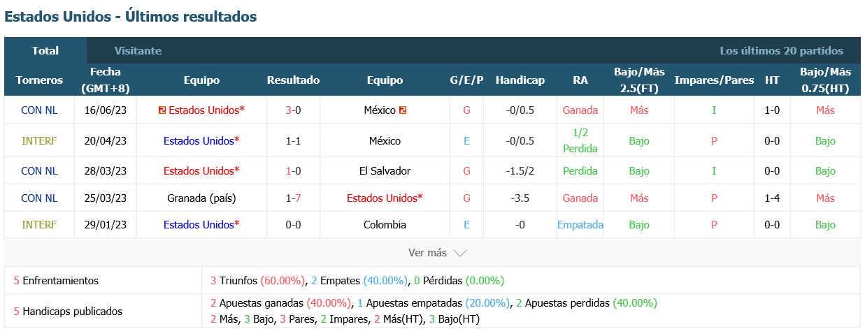
Task: Open the Colombia team link
Action: pos(385,225)
